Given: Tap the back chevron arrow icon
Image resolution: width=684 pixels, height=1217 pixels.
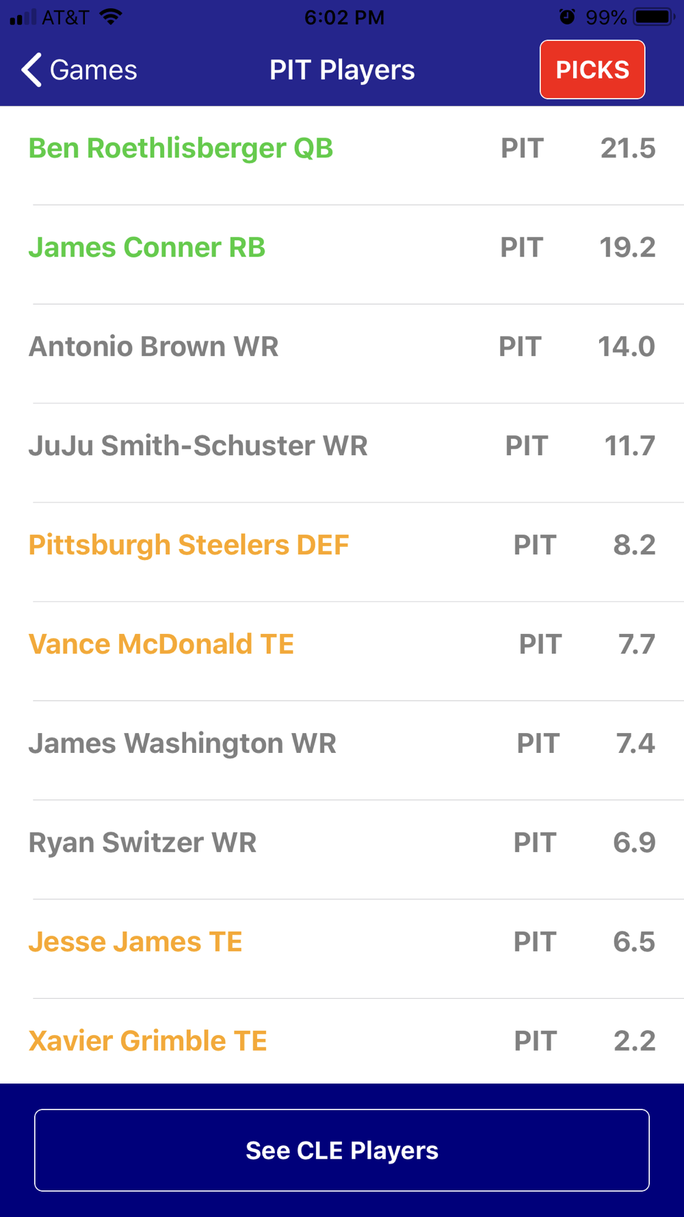Looking at the screenshot, I should point(31,70).
